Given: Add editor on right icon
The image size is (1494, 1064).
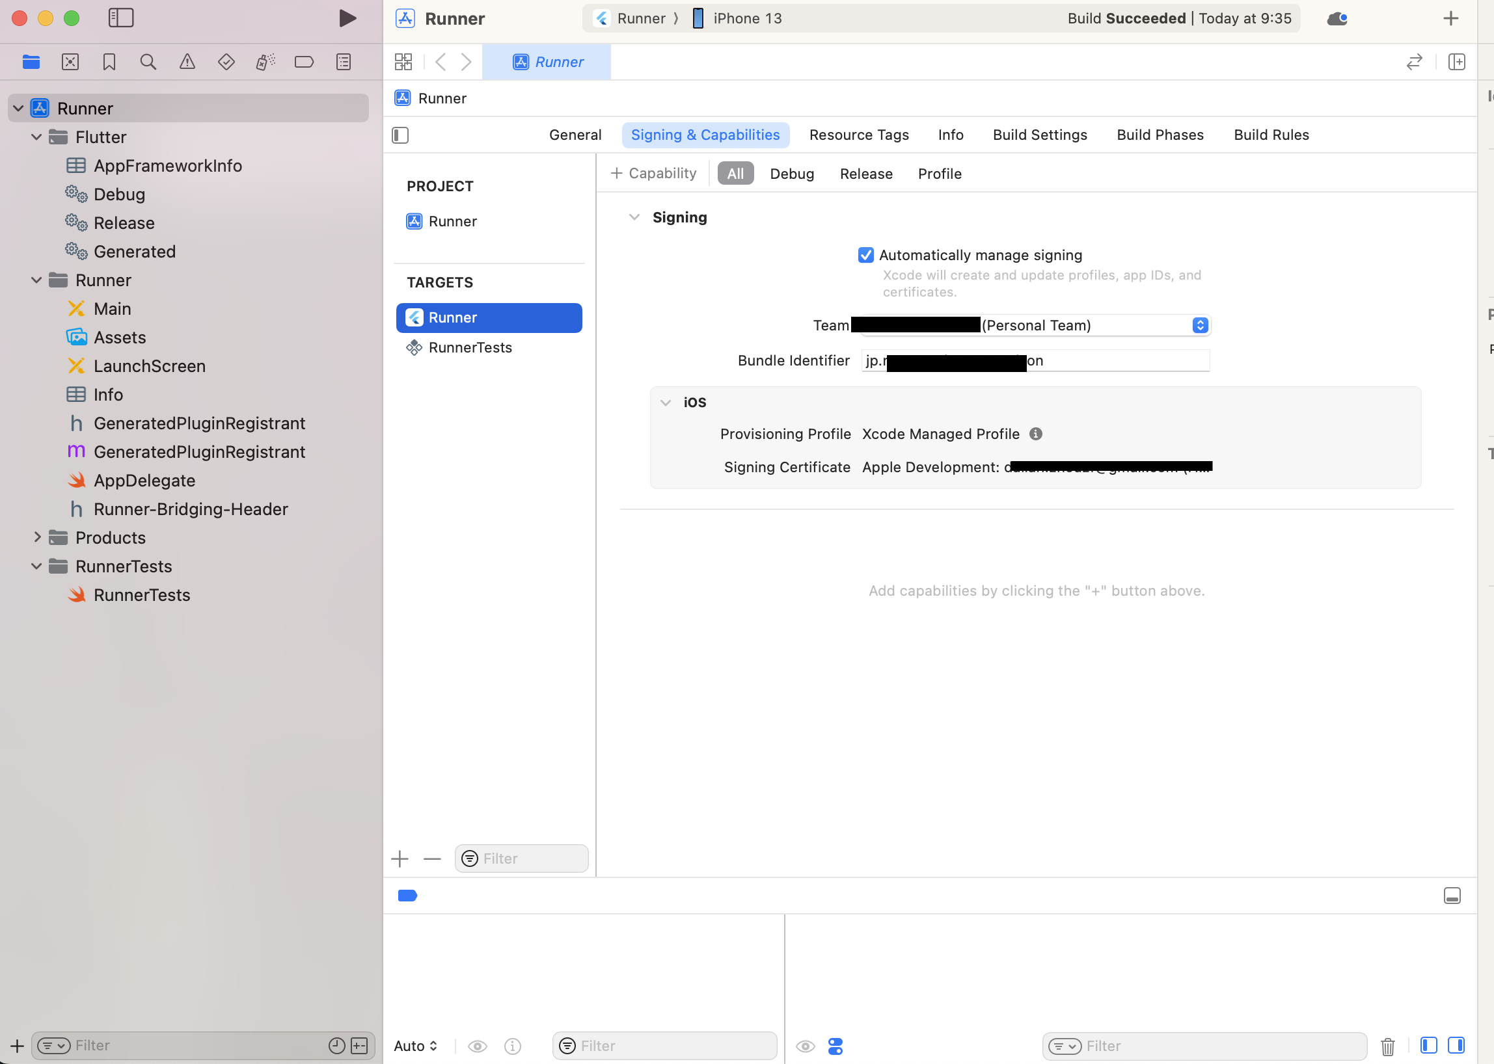Looking at the screenshot, I should click(1457, 62).
